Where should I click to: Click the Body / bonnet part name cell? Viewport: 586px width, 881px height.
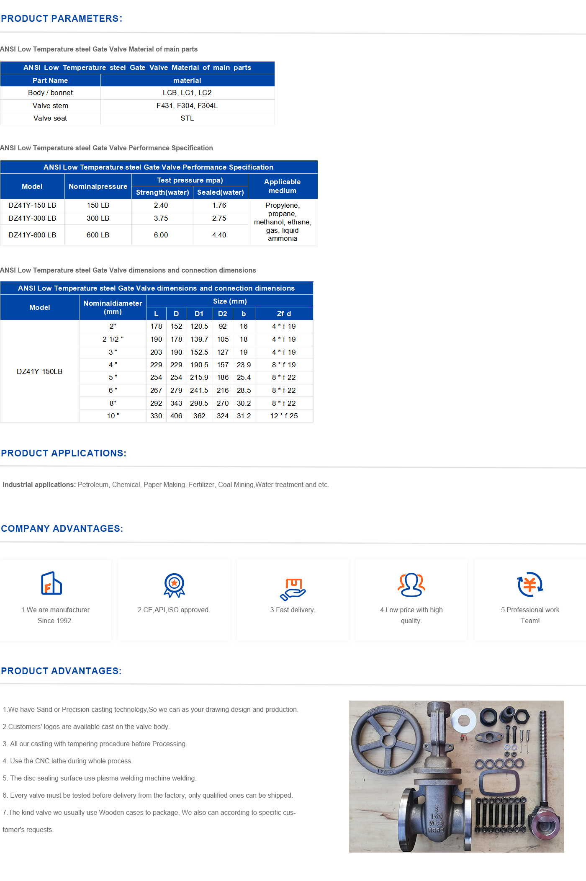pos(50,93)
